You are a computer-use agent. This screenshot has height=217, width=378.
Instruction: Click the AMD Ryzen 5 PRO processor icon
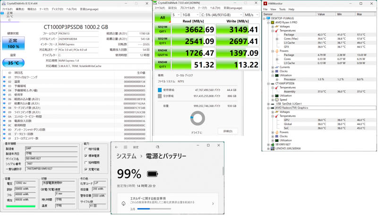coord(273,22)
